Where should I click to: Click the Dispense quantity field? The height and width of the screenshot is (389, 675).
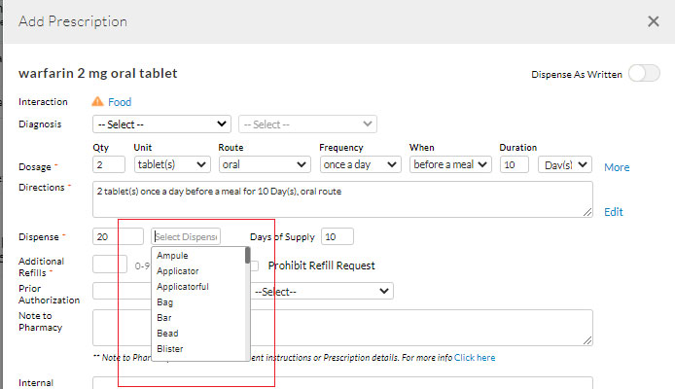click(x=118, y=236)
